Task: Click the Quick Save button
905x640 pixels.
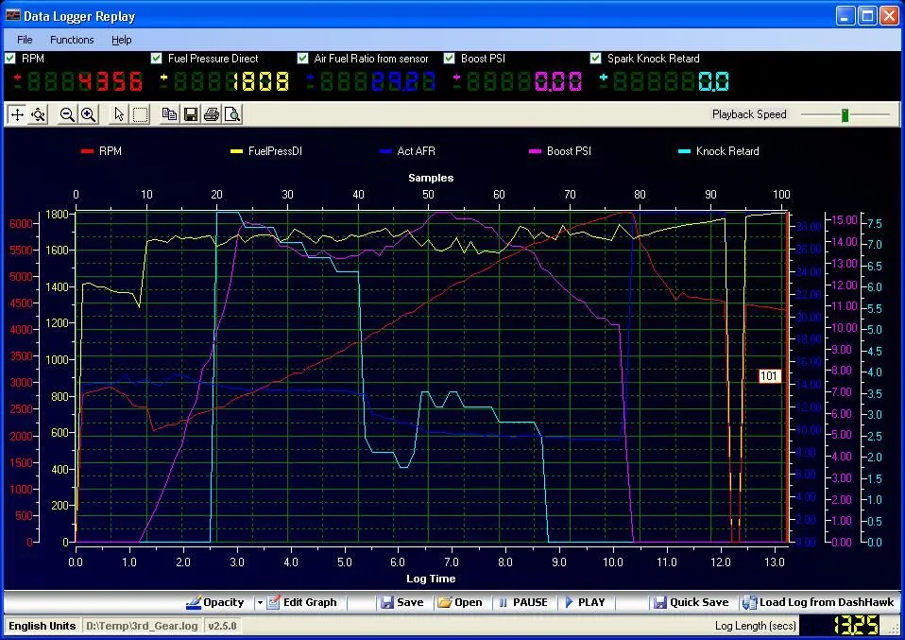Action: tap(692, 602)
